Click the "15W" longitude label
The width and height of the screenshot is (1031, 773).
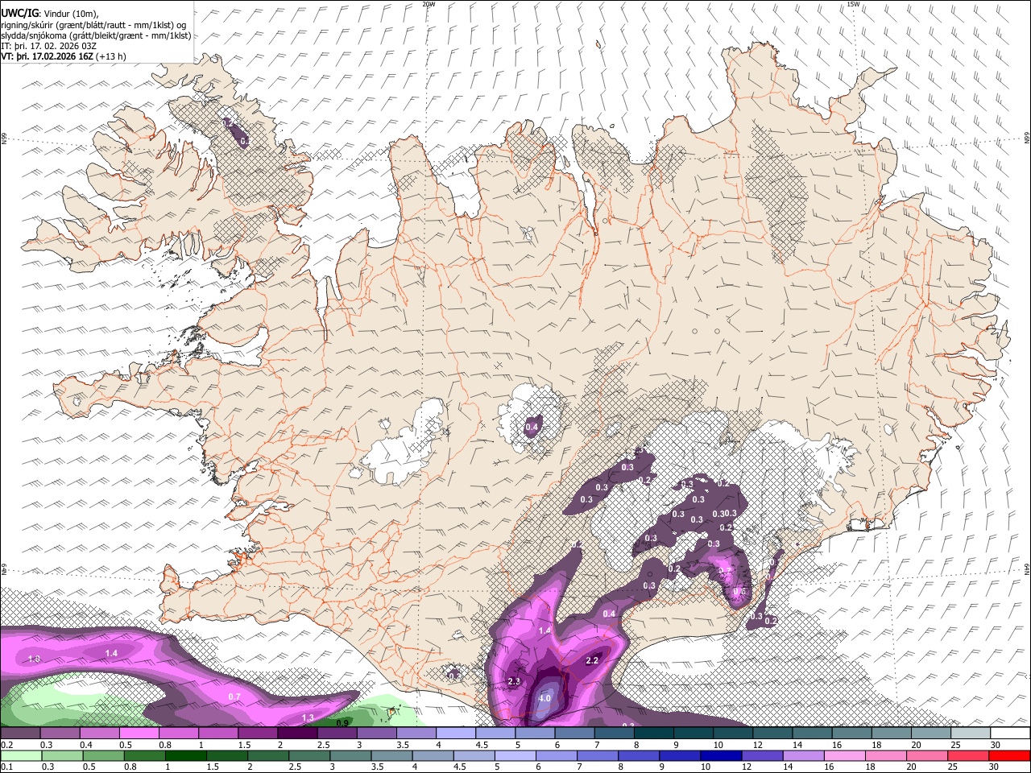853,4
